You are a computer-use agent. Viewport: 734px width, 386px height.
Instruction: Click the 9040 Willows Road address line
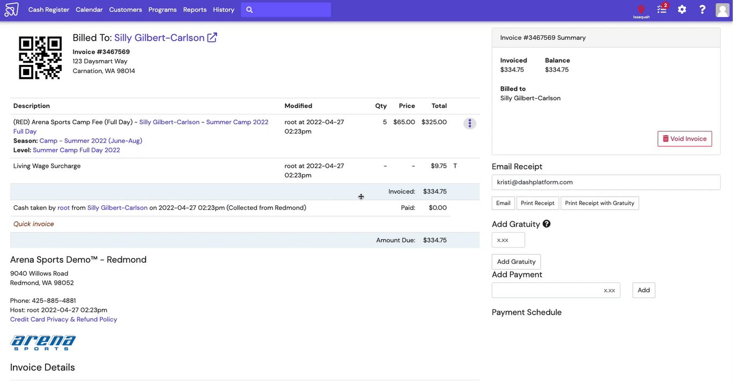click(39, 274)
